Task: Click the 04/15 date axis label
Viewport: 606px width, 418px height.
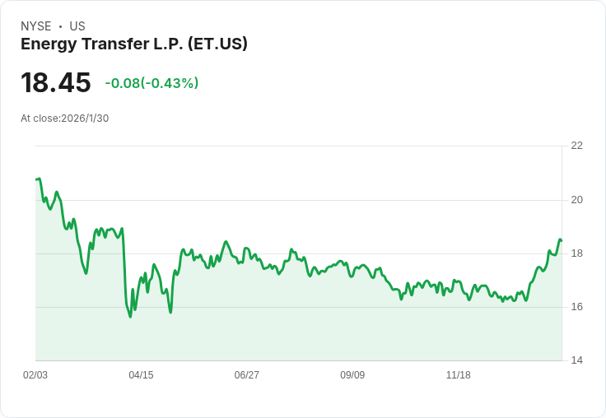Action: (x=141, y=374)
